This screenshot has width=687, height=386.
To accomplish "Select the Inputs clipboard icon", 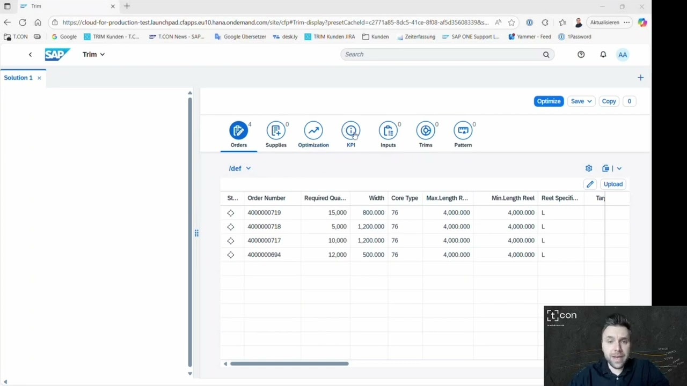I will 388,130.
